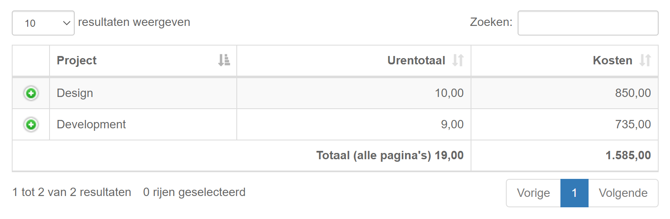This screenshot has width=670, height=219.
Task: Sort by the Project column header
Action: 77,61
